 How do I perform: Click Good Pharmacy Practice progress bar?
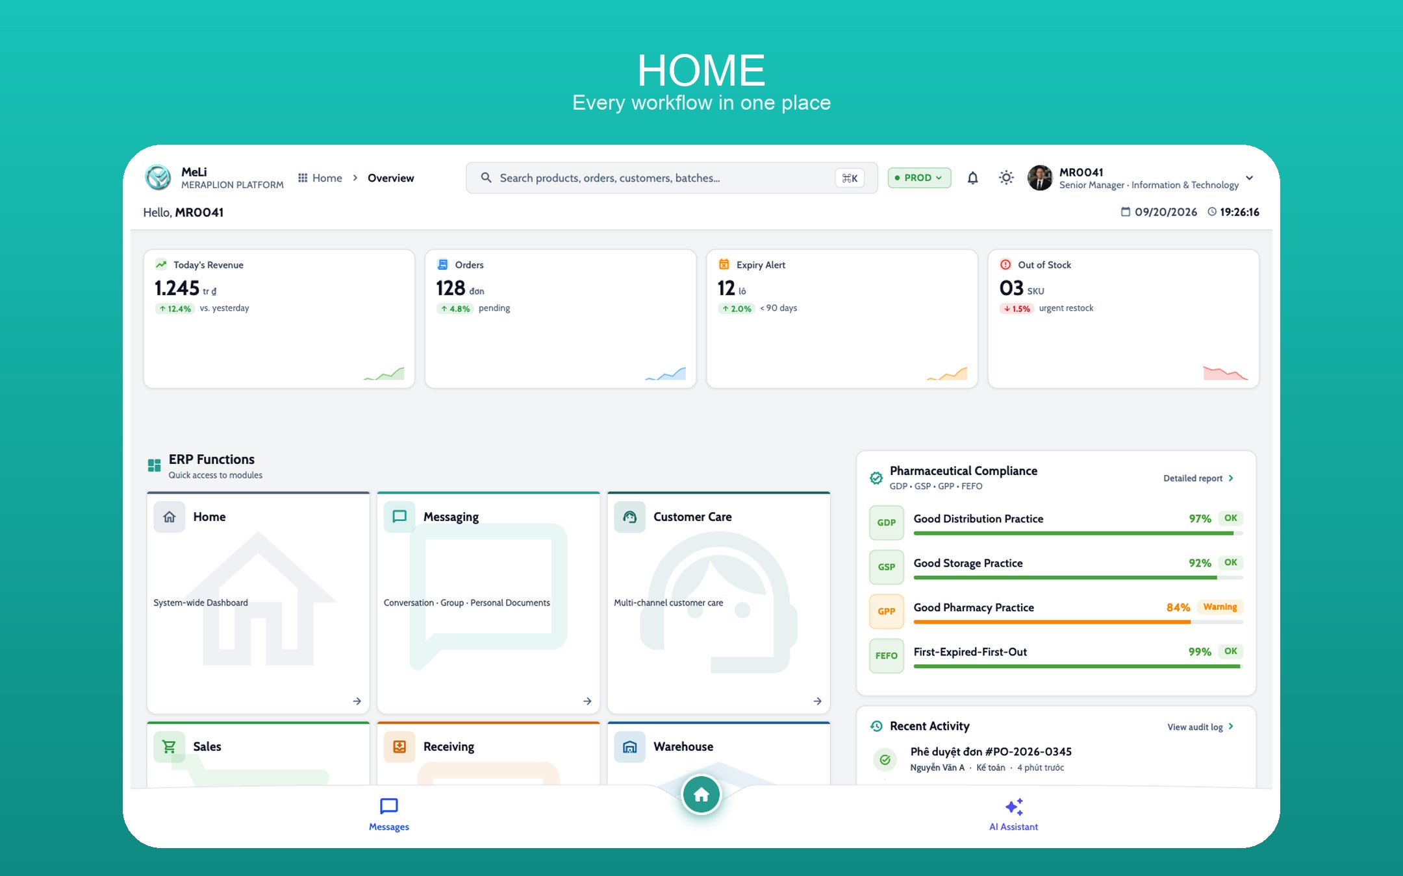tap(1078, 622)
